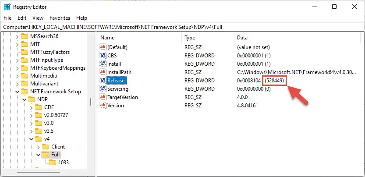This screenshot has width=365, height=177.
Task: Click the MTFFuzzyFactors folder icon
Action: (x=25, y=52)
